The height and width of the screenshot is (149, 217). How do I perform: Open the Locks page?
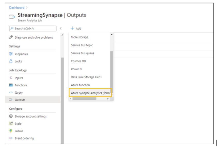pyautogui.click(x=18, y=61)
